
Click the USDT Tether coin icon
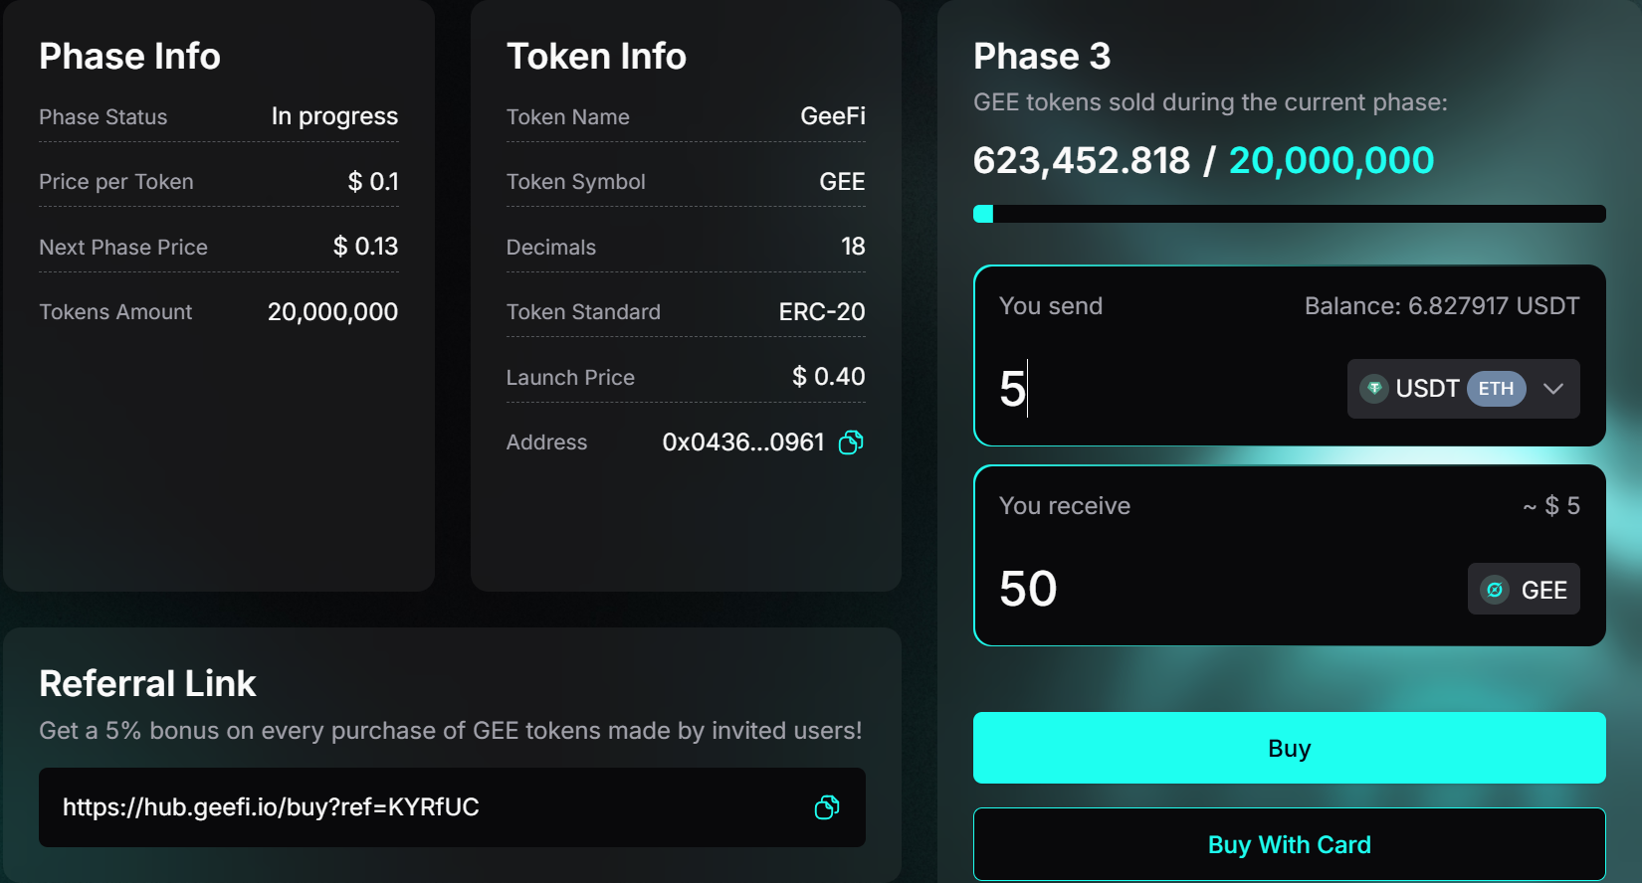[x=1374, y=389]
